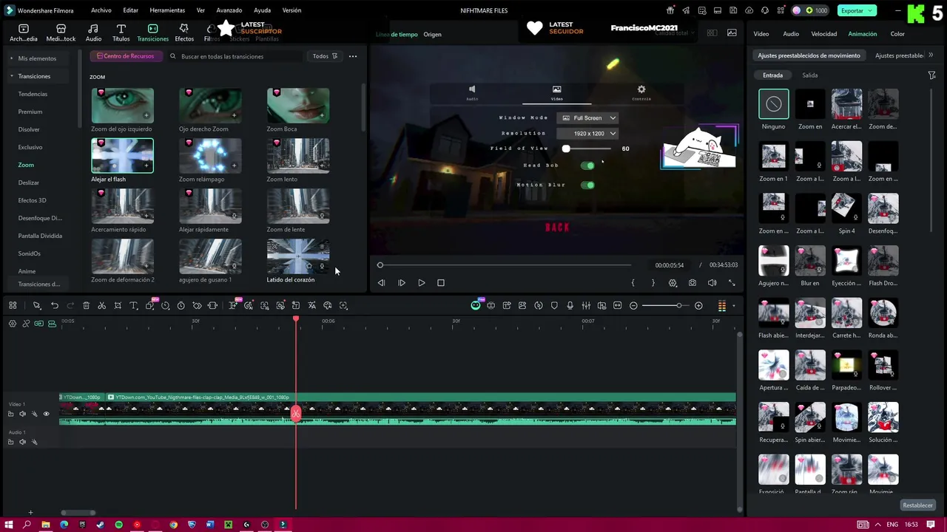Switch to the Color tab
947x532 pixels.
point(897,34)
